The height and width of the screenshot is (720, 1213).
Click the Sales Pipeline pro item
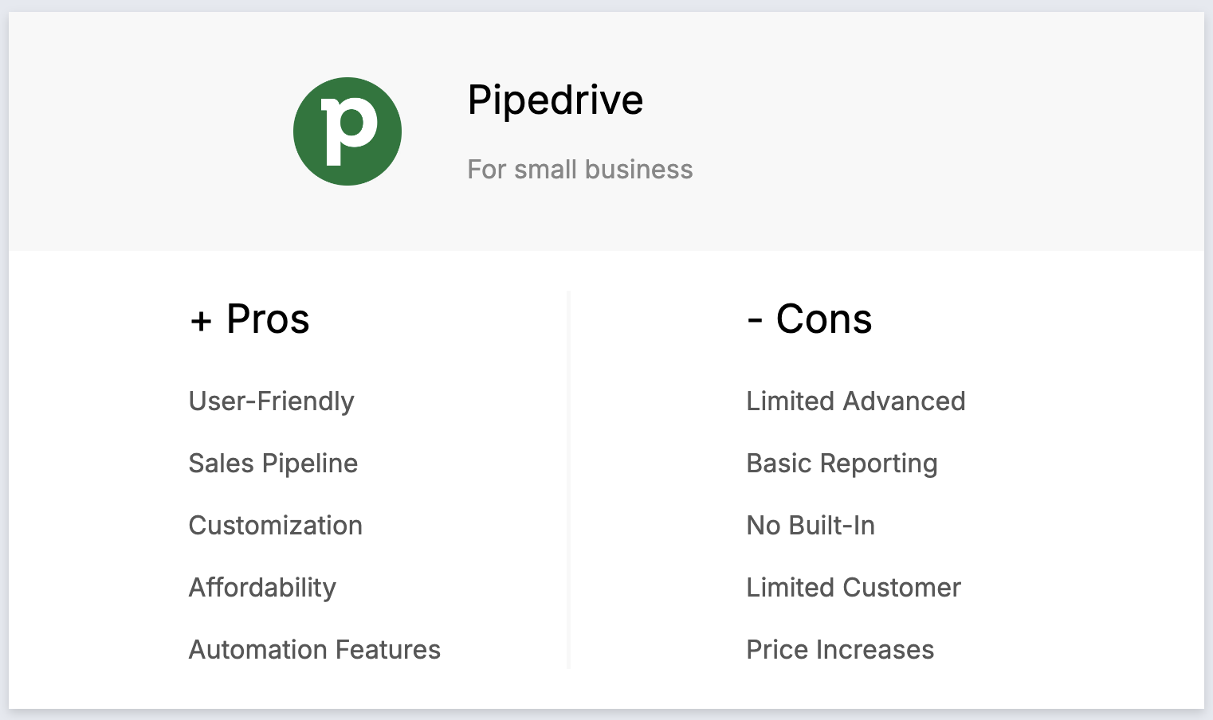(x=273, y=464)
